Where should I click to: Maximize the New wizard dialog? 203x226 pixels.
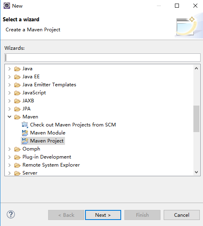177,6
